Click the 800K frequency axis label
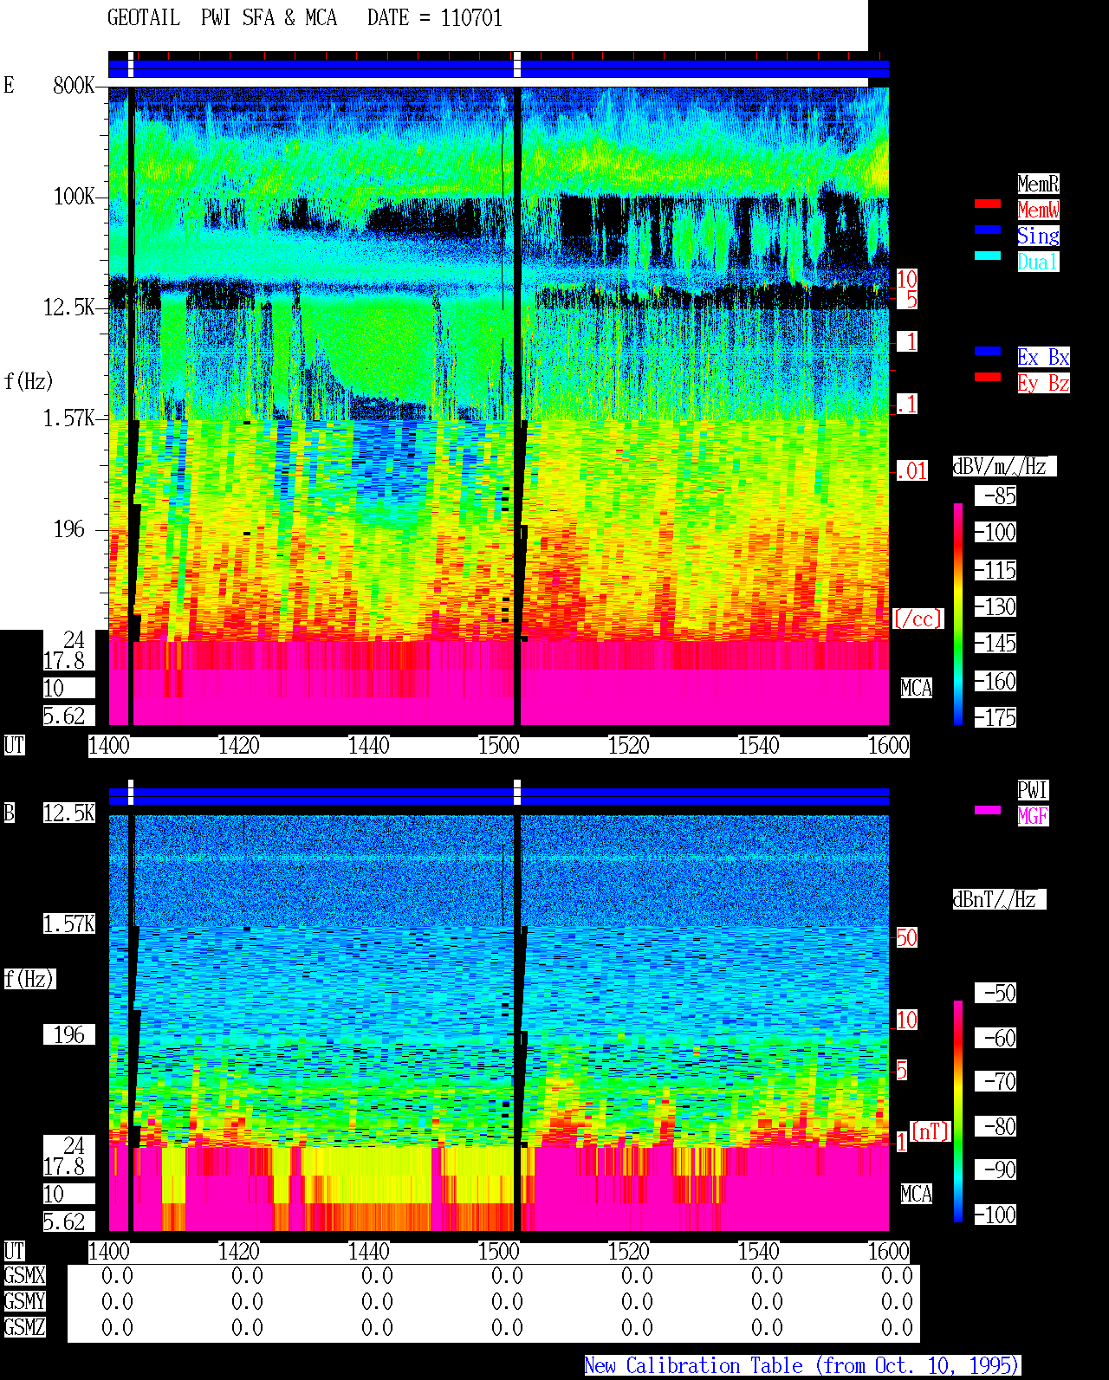The width and height of the screenshot is (1109, 1380). (x=75, y=85)
